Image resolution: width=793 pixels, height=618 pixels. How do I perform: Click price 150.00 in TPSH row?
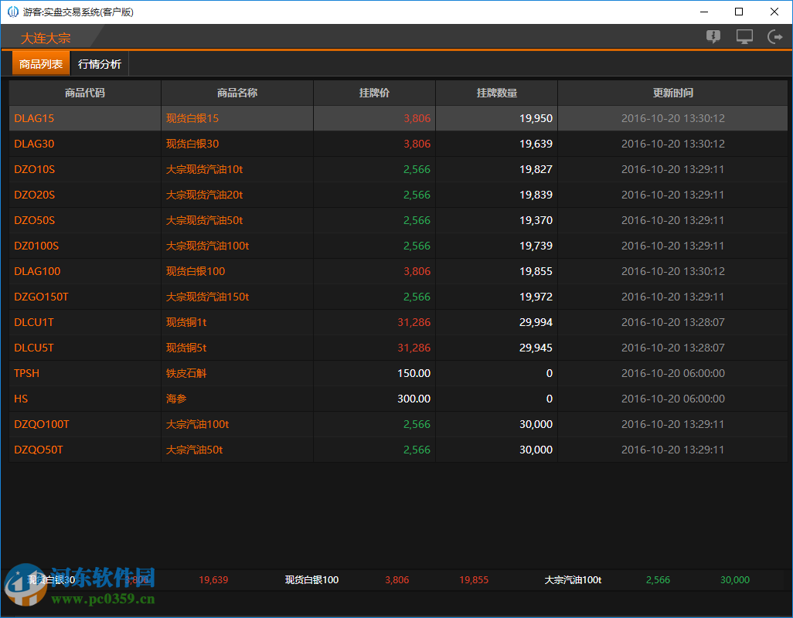(x=414, y=373)
